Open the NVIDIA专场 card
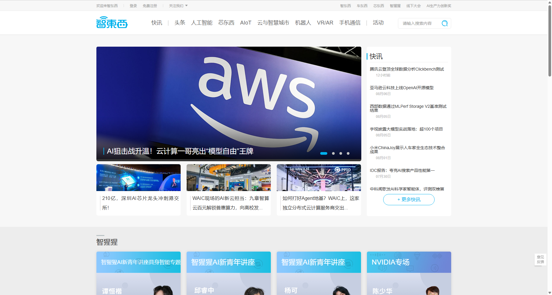Image resolution: width=552 pixels, height=295 pixels. point(409,273)
